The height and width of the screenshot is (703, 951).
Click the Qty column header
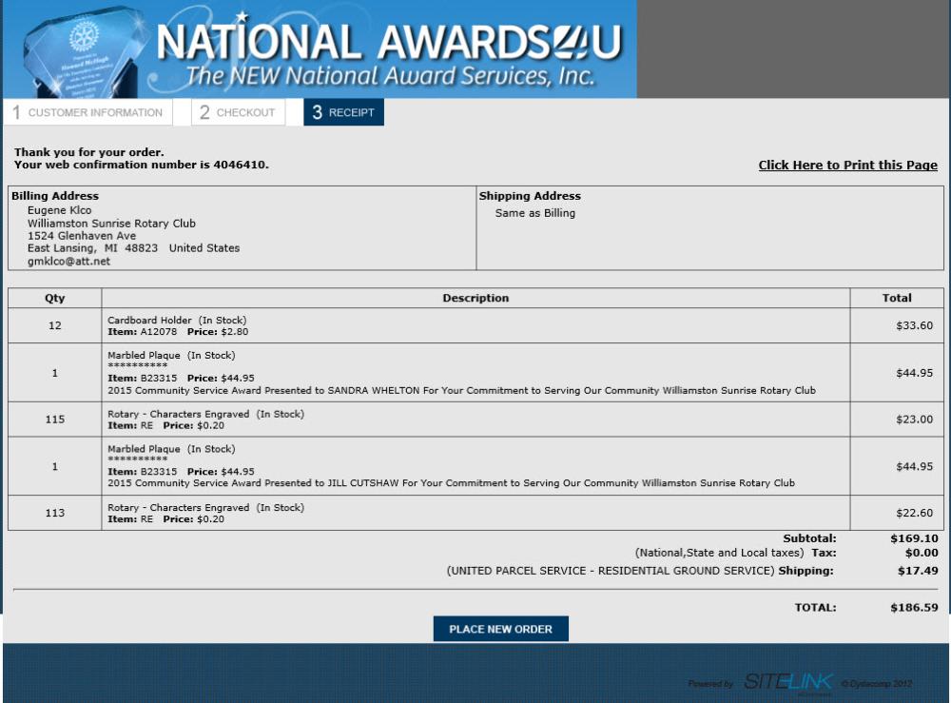54,298
